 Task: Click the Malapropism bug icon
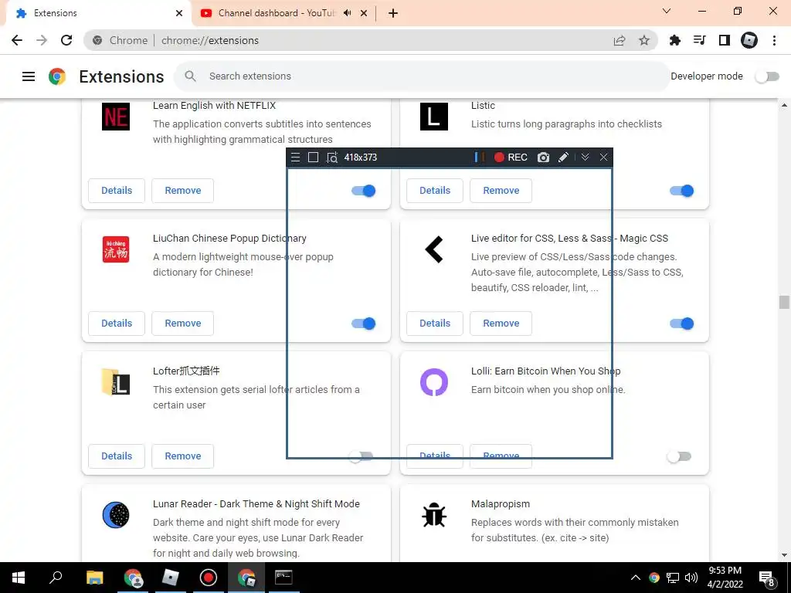click(x=434, y=515)
